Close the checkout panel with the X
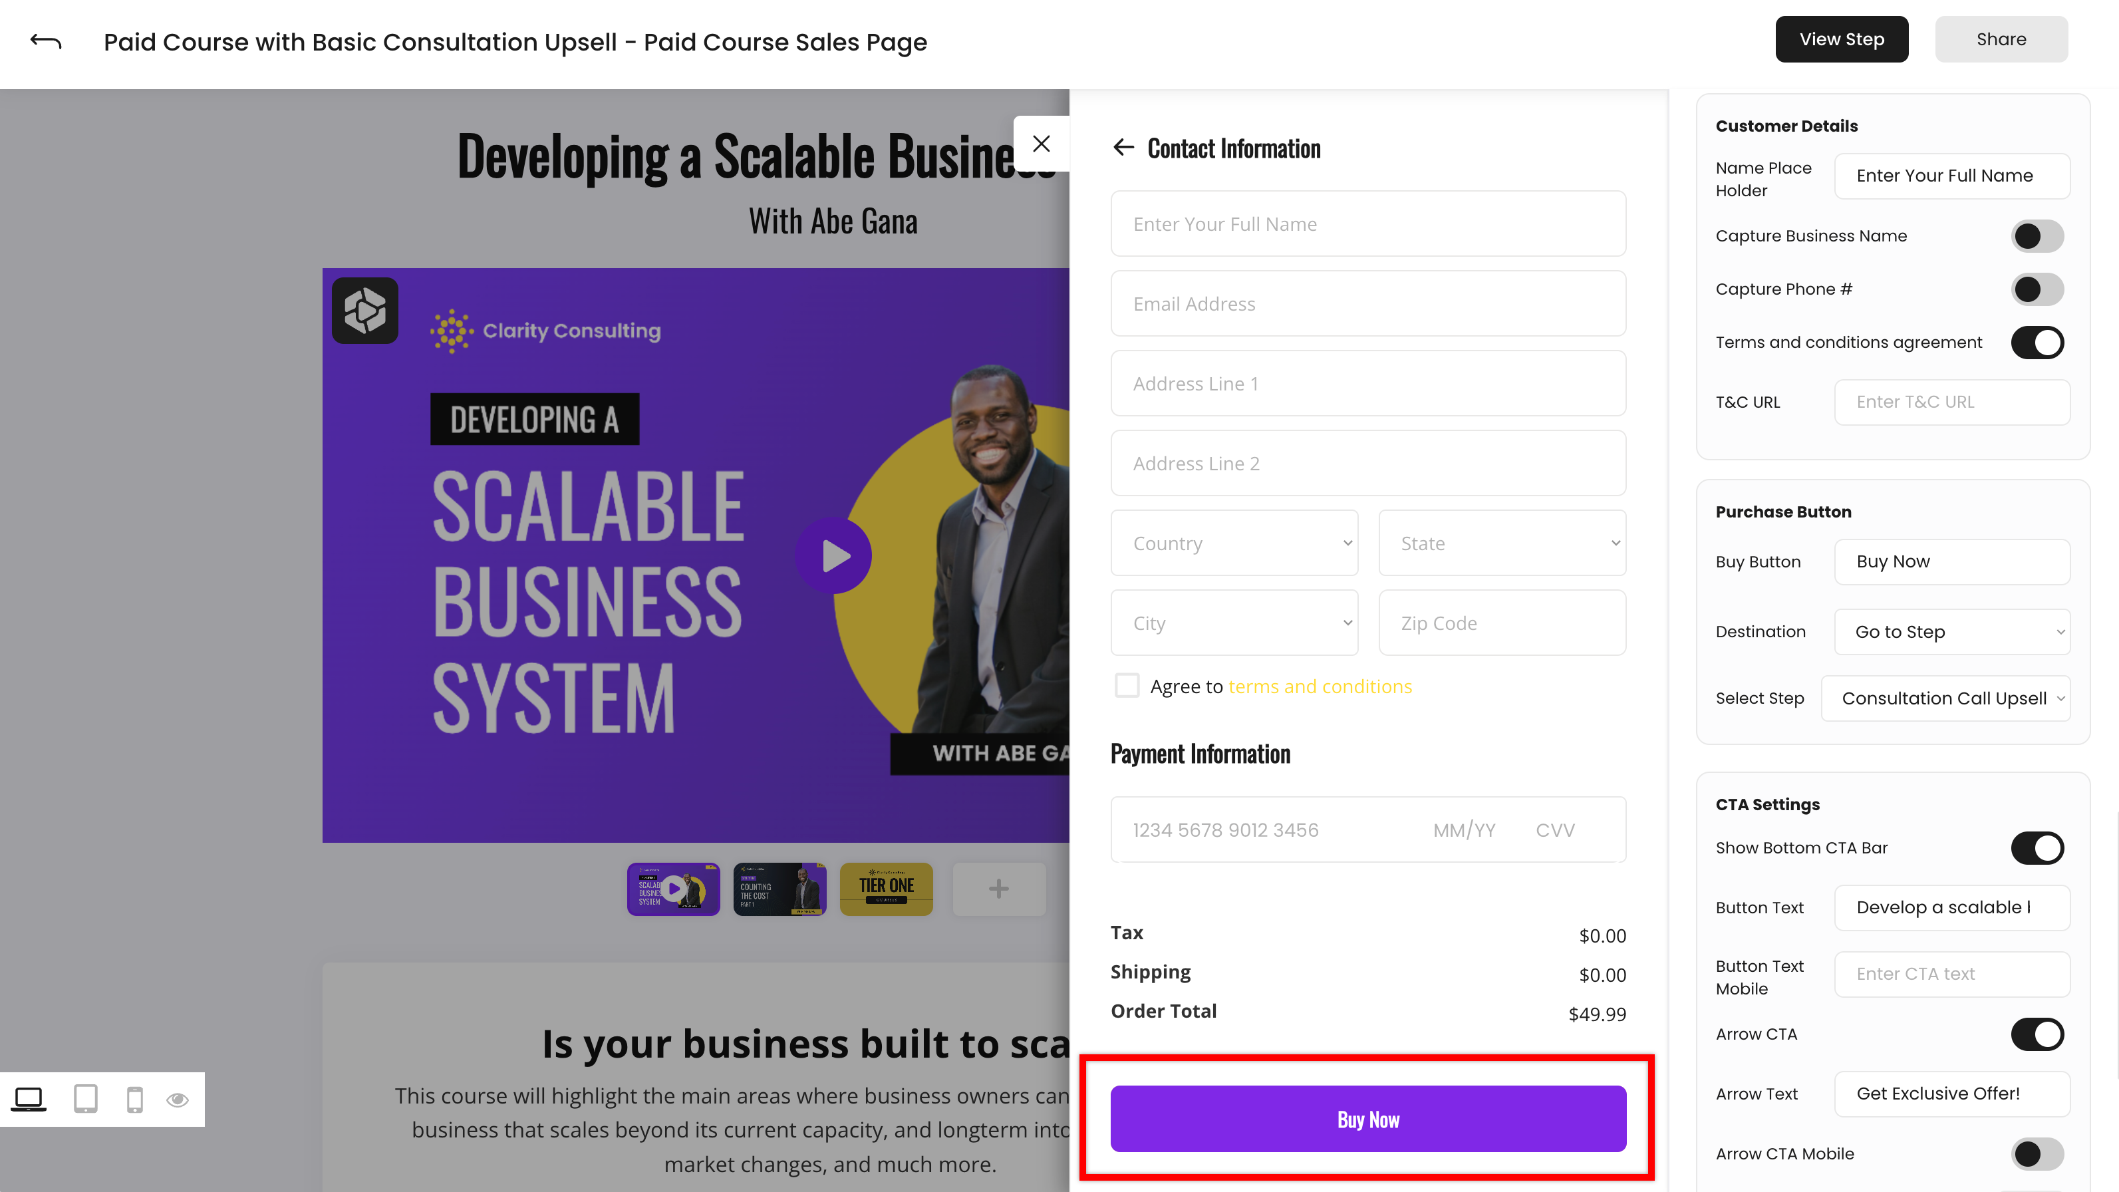 [1042, 144]
